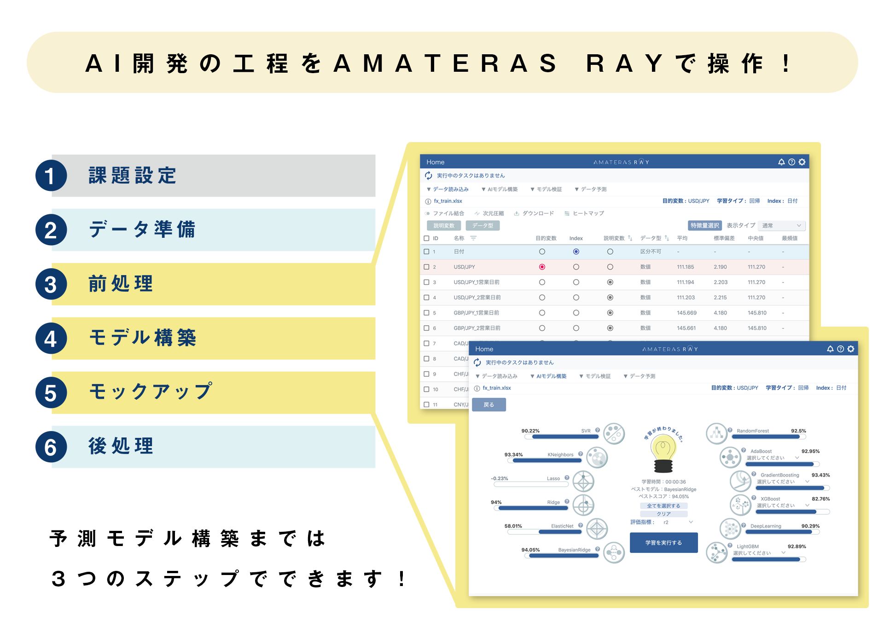The image size is (884, 644).
Task: Click the XGBoost tree icon
Action: [x=740, y=505]
